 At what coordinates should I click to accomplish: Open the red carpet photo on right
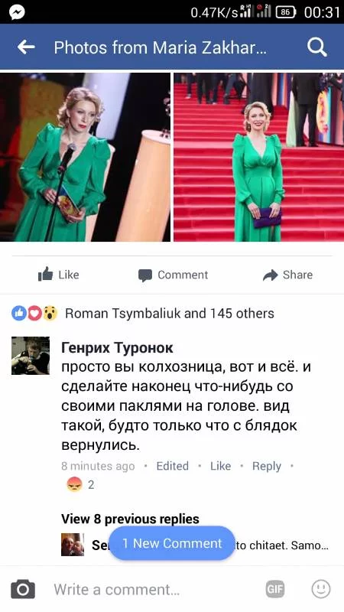click(x=259, y=158)
